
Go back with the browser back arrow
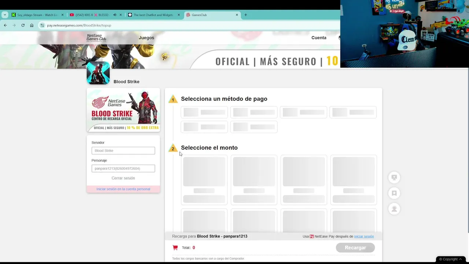point(5,25)
